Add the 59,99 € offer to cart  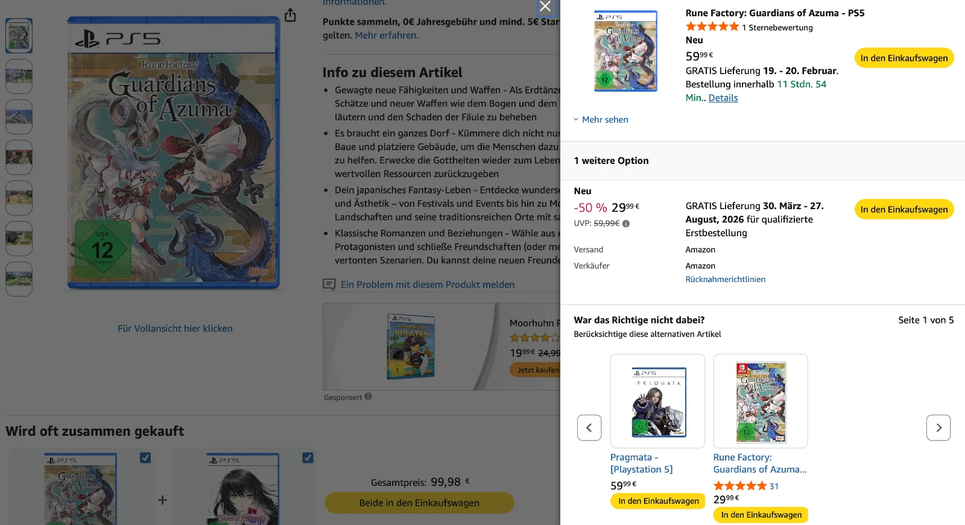click(x=903, y=58)
